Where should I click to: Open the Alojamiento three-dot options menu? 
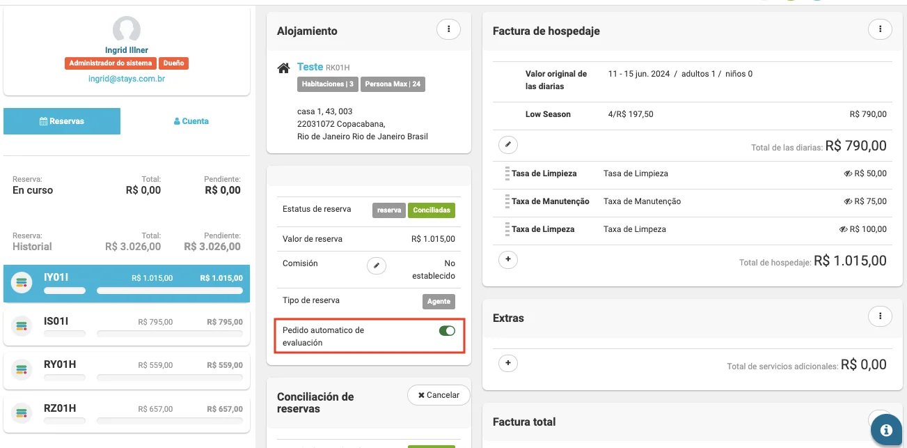pyautogui.click(x=449, y=29)
